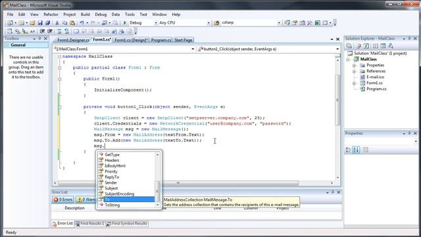Open the csharp find combo box dropdown

point(279,23)
